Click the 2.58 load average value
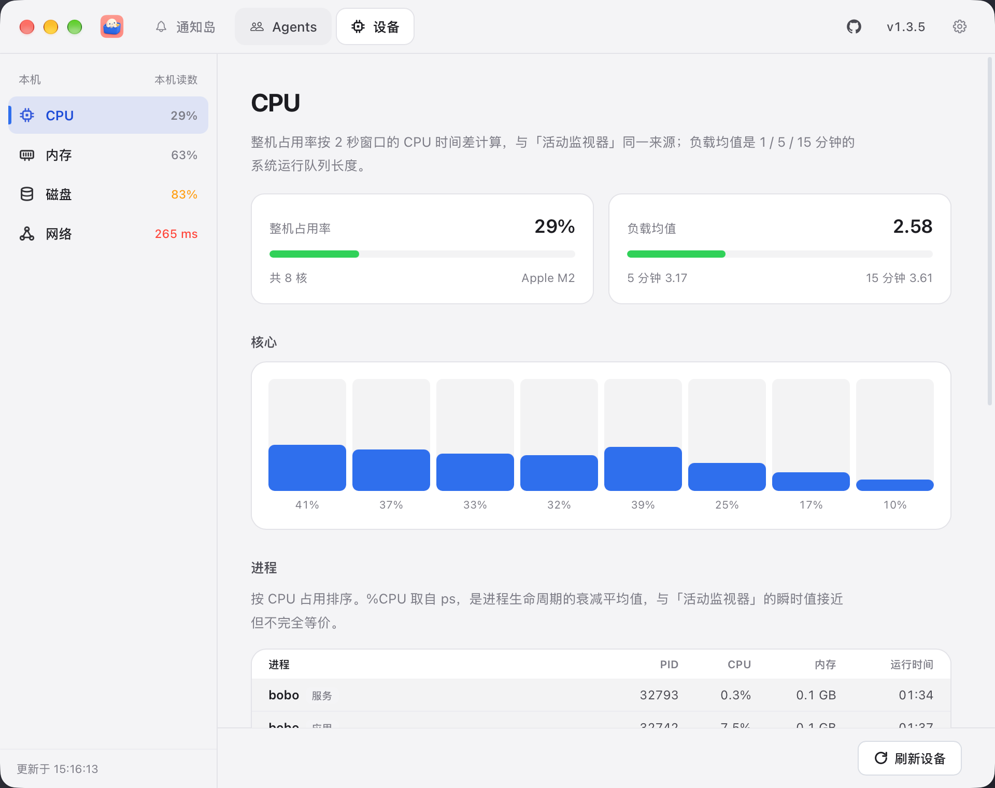 click(913, 227)
